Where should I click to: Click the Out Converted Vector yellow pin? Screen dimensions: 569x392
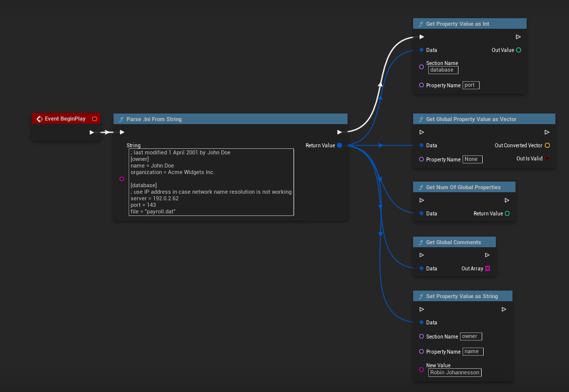tap(547, 145)
